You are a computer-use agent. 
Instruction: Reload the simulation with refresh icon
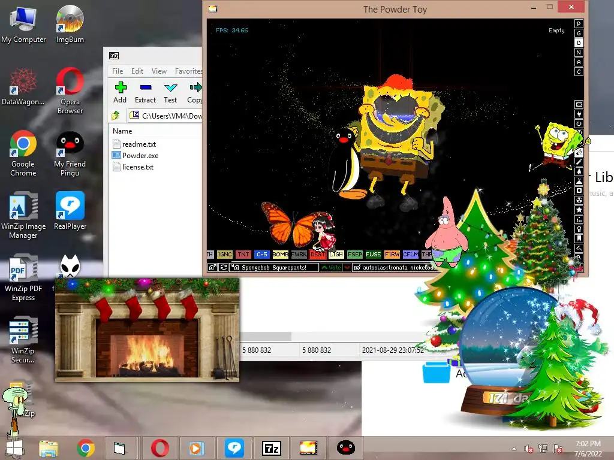pyautogui.click(x=224, y=268)
